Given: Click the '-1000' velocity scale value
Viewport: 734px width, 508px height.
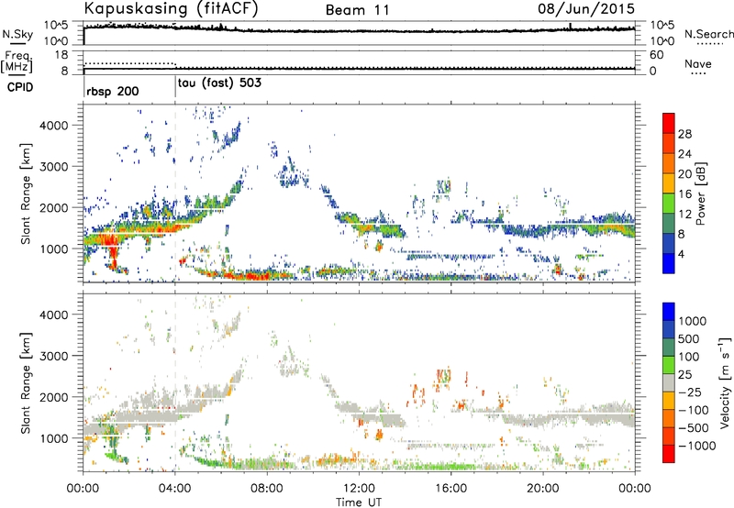Looking at the screenshot, I should pos(697,446).
